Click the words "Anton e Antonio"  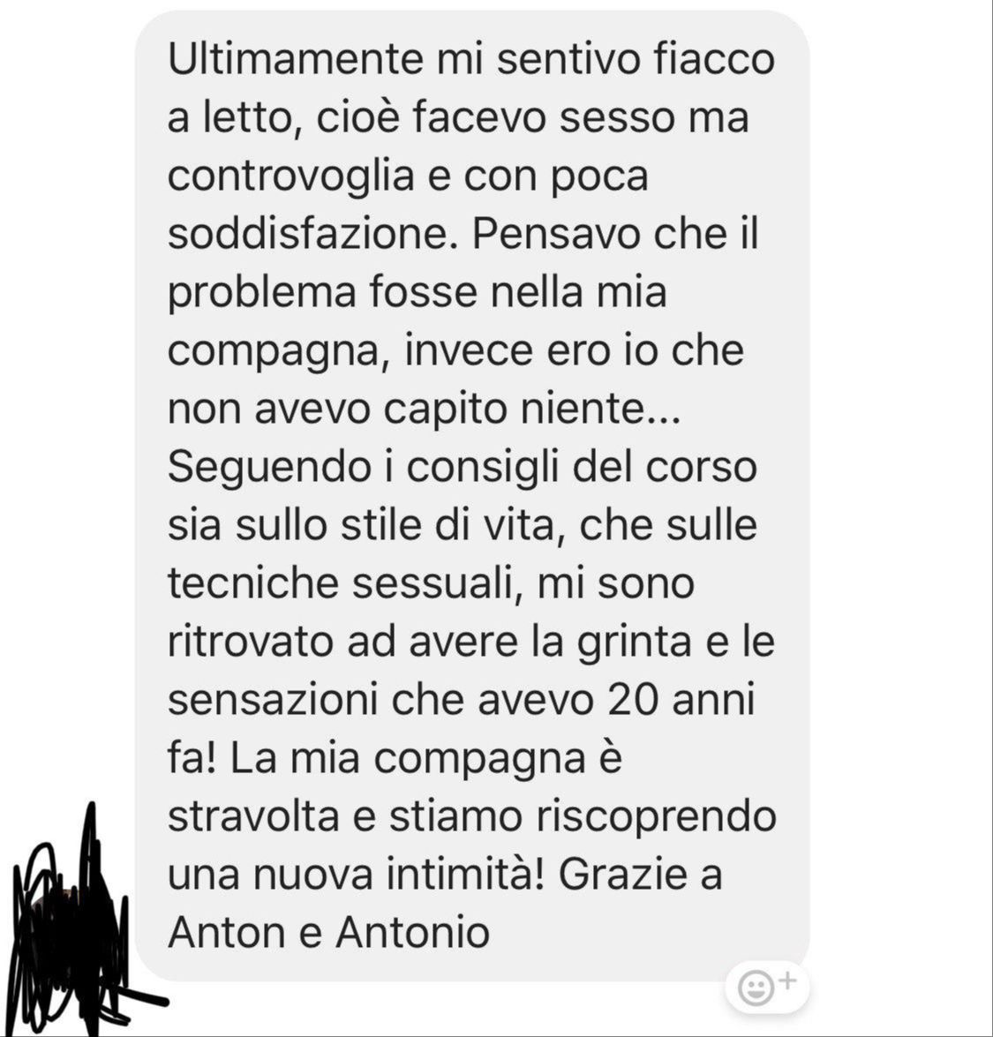pyautogui.click(x=329, y=932)
